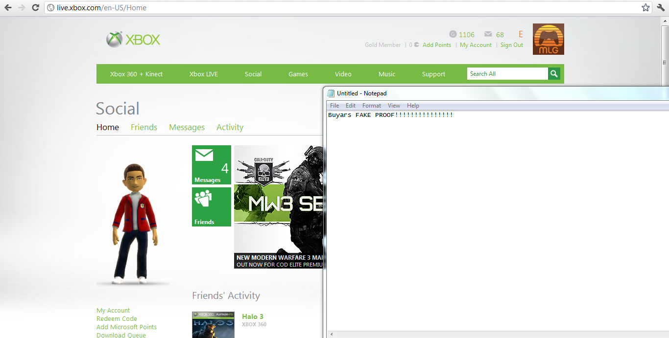Click Add Microsoft Points link
This screenshot has width=669, height=338.
coord(126,327)
